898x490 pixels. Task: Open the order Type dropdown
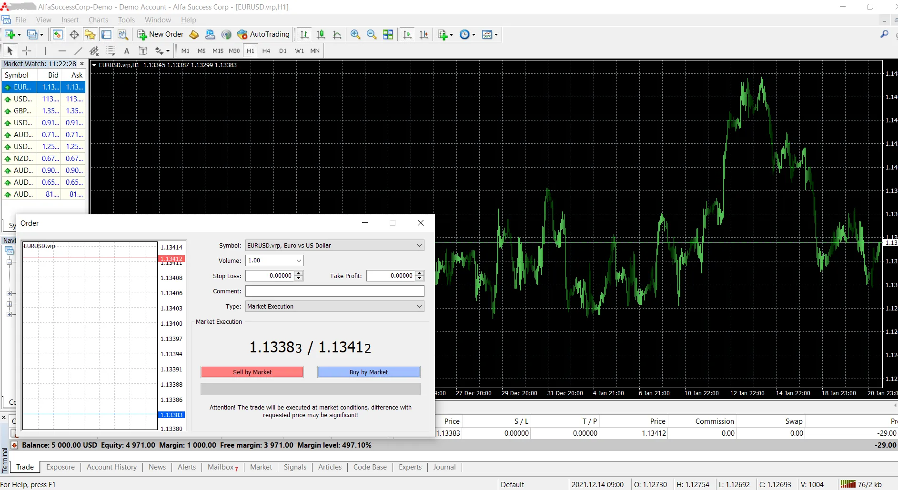click(335, 307)
